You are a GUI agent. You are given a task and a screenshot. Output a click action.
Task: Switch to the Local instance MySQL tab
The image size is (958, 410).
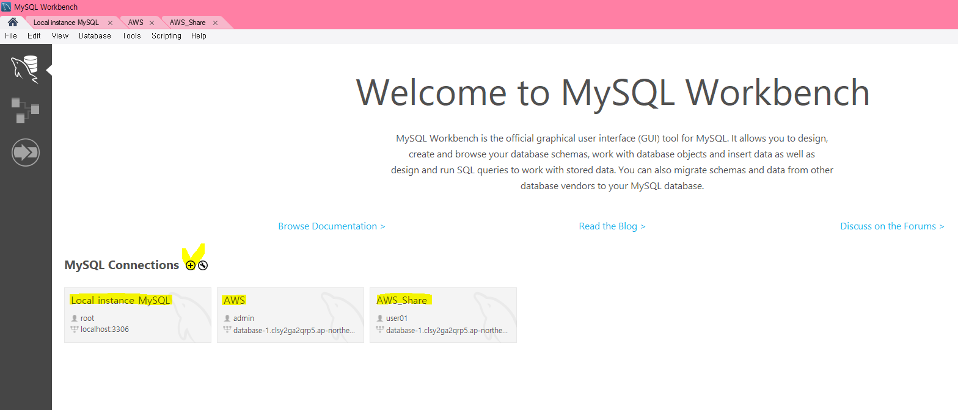[x=66, y=23]
